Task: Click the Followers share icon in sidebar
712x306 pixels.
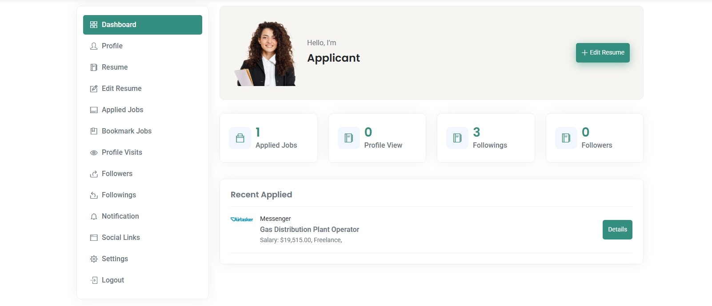Action: (x=94, y=174)
